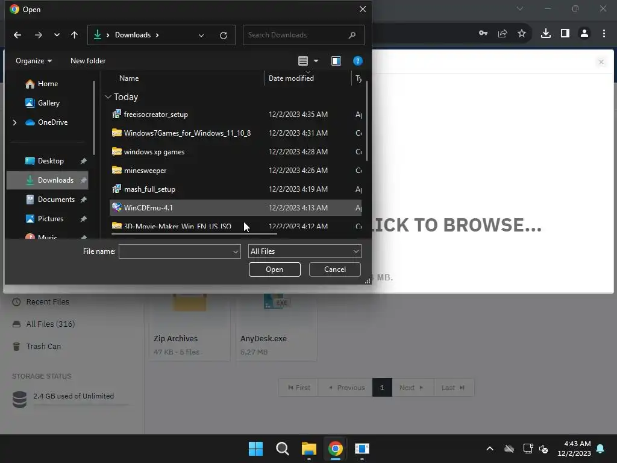
Task: Open the All Files type dropdown
Action: [x=304, y=251]
